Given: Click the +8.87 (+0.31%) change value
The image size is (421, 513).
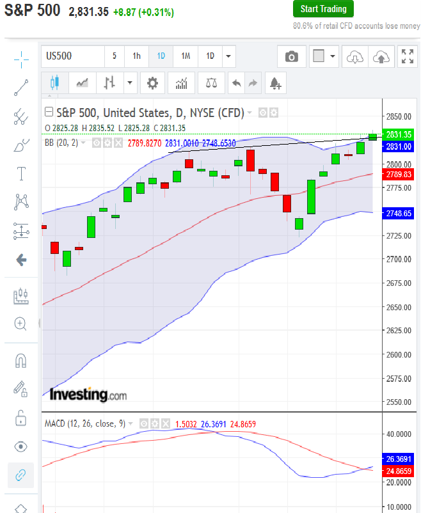Looking at the screenshot, I should click(143, 12).
